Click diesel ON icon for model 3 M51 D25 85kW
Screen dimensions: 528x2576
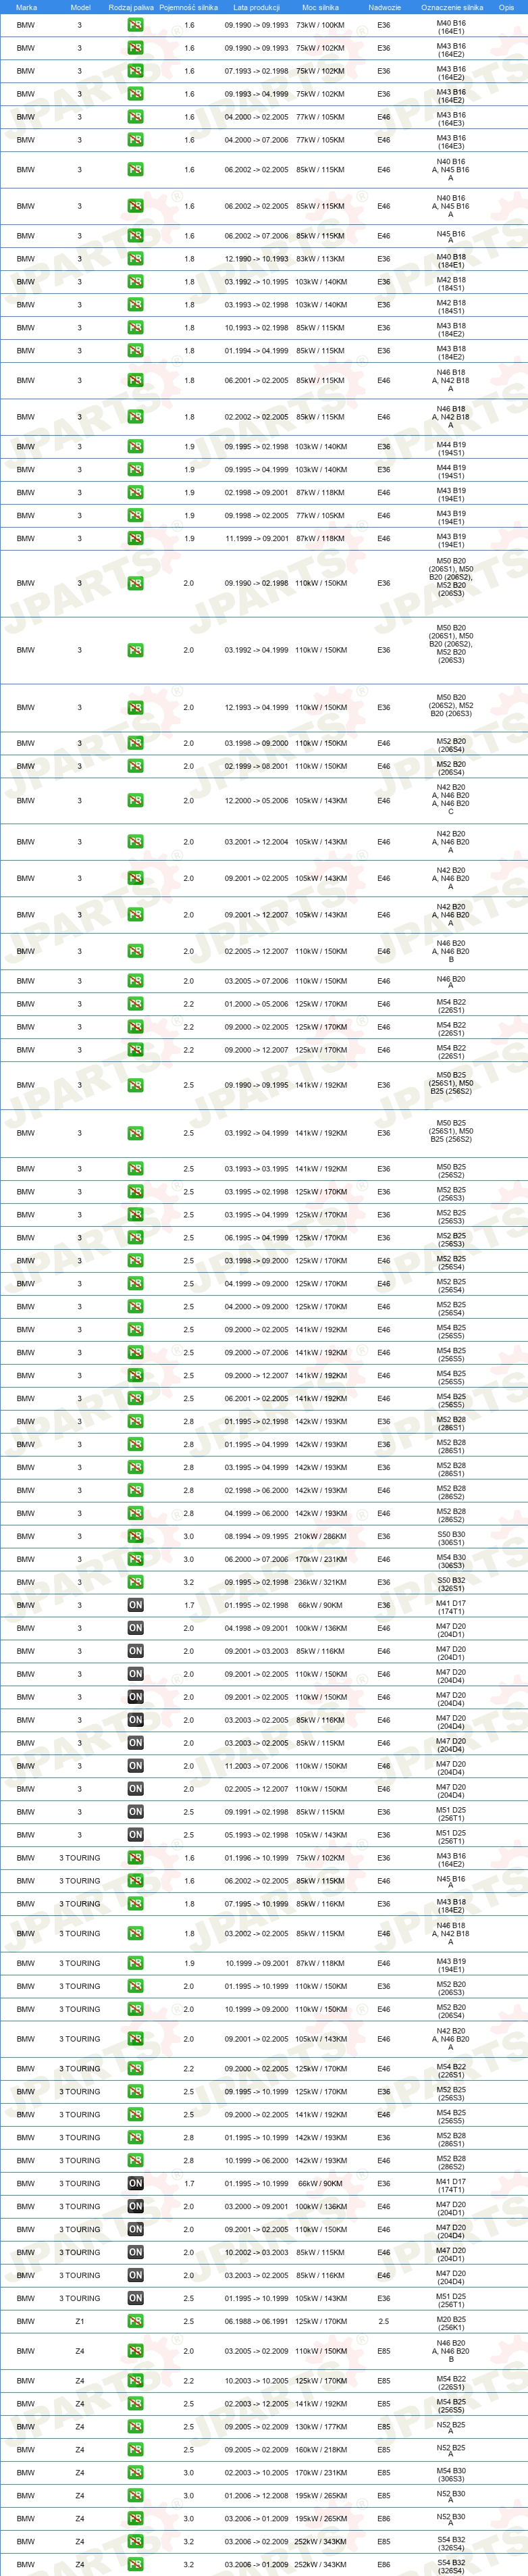[135, 1812]
